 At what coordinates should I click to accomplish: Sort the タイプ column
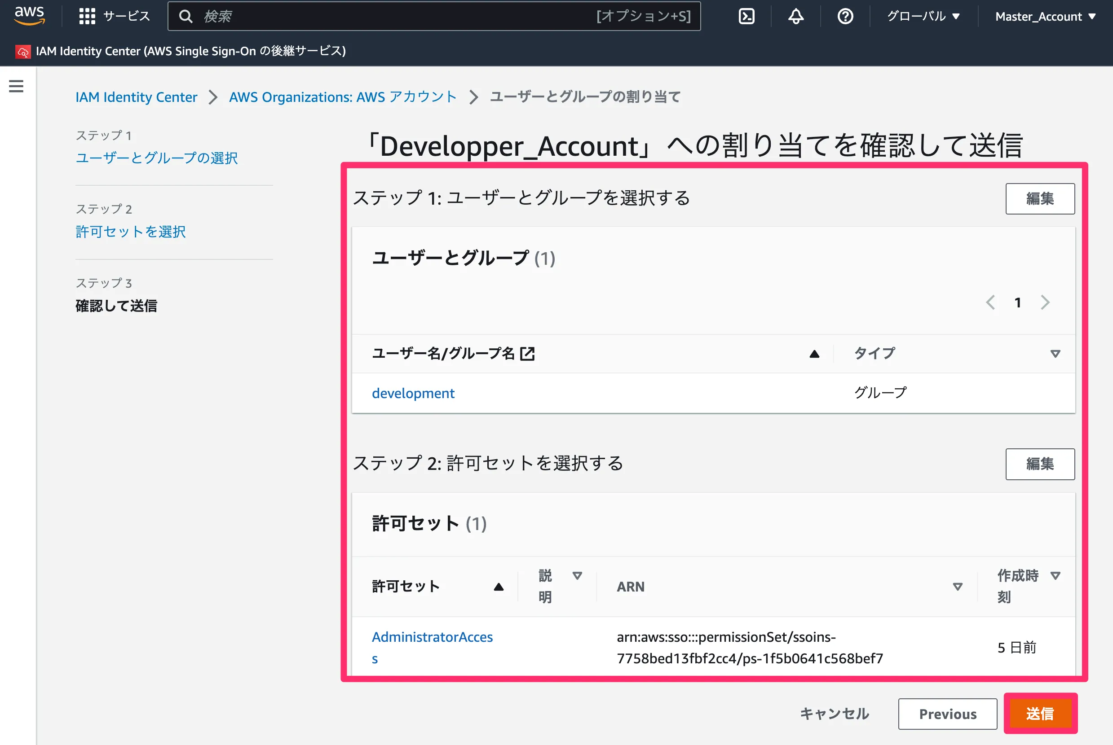click(x=1055, y=354)
